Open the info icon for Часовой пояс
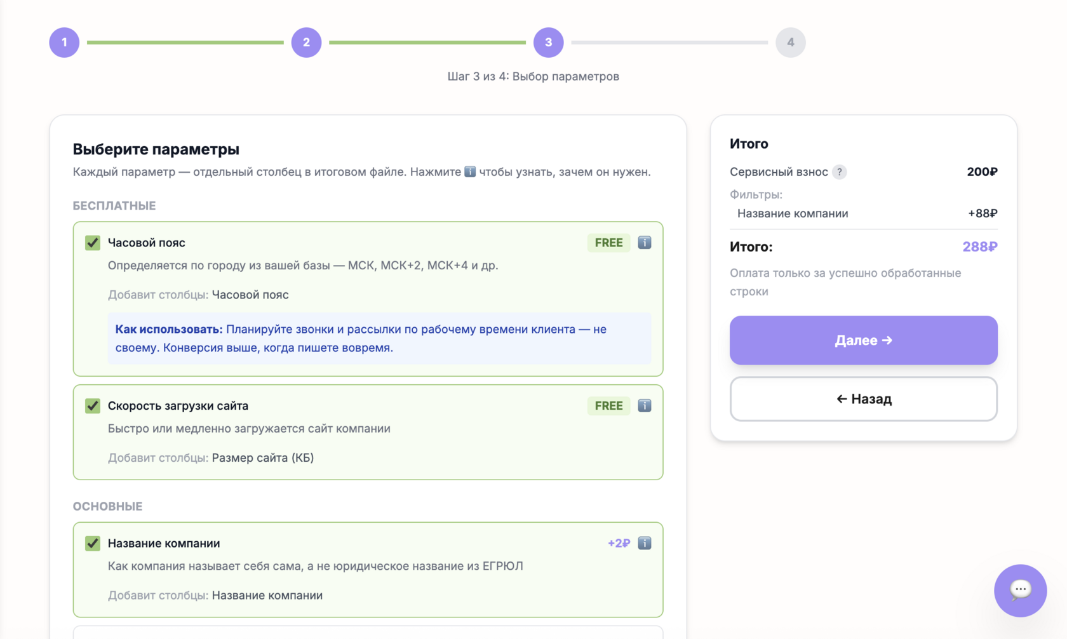This screenshot has height=639, width=1067. click(x=644, y=243)
